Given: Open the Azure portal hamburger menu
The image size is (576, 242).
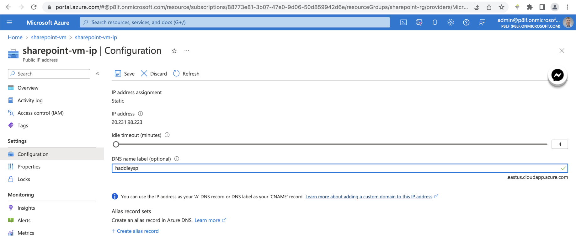Looking at the screenshot, I should click(9, 22).
